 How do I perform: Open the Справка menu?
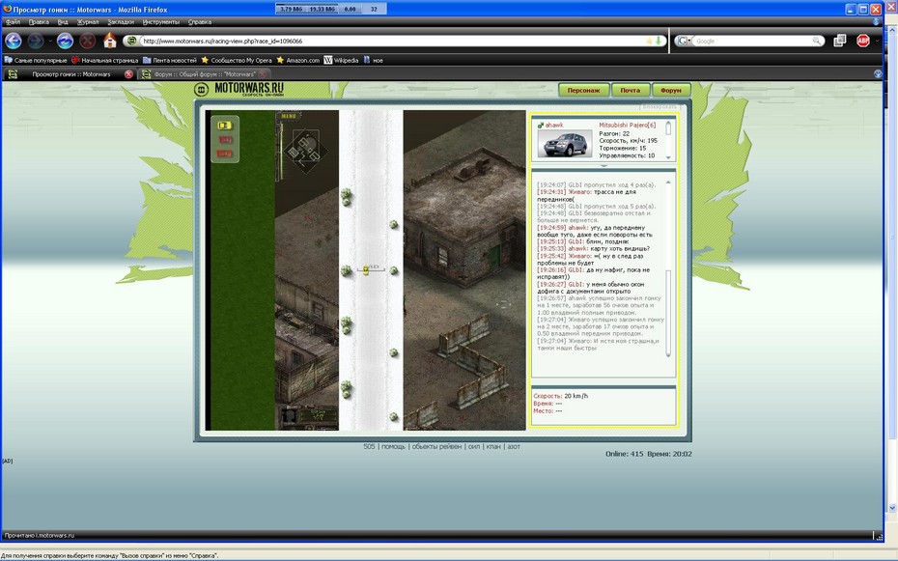coord(199,22)
